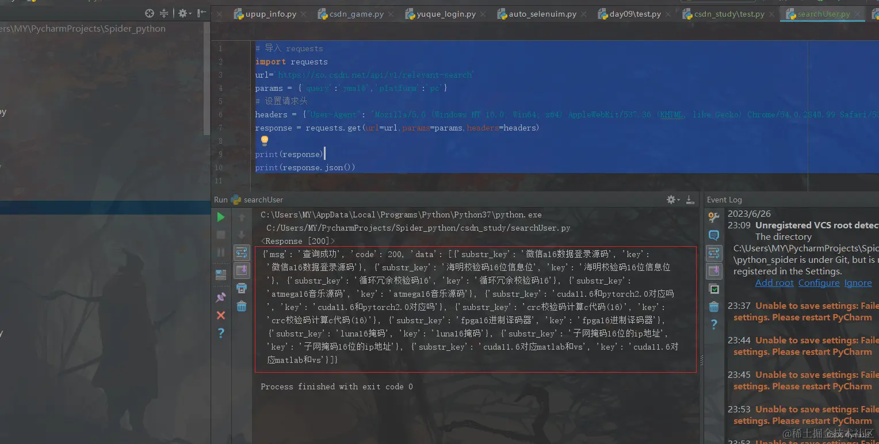The image size is (879, 444).
Task: Click the 'import requests' code line
Action: tap(292, 62)
